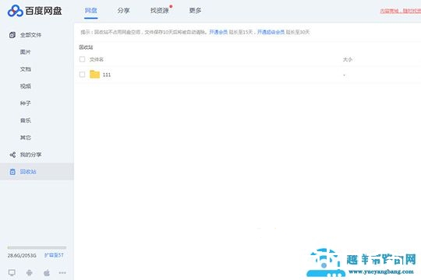
Task: Click the yellow folder icon of 111
Action: click(94, 74)
